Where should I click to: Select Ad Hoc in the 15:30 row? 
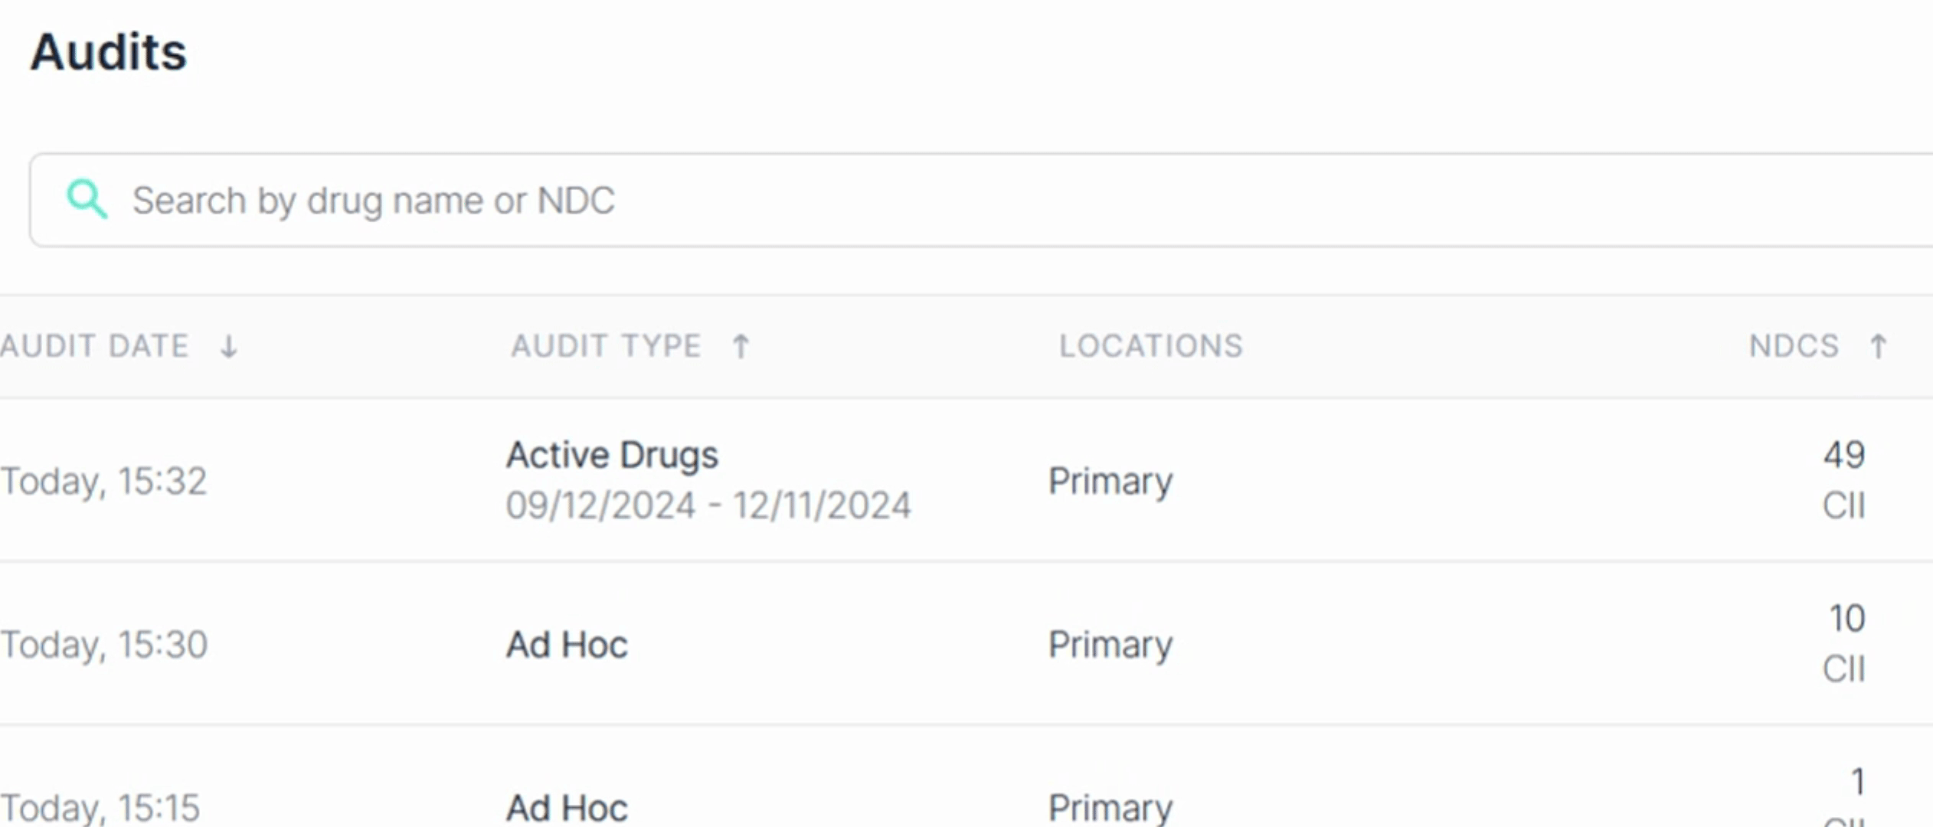pyautogui.click(x=567, y=645)
